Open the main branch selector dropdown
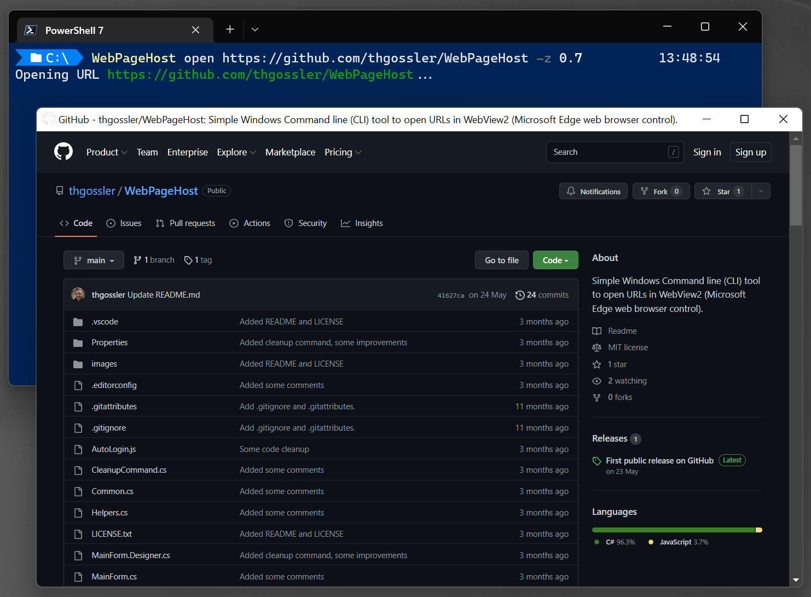Screen dimensions: 811x597 [94, 260]
